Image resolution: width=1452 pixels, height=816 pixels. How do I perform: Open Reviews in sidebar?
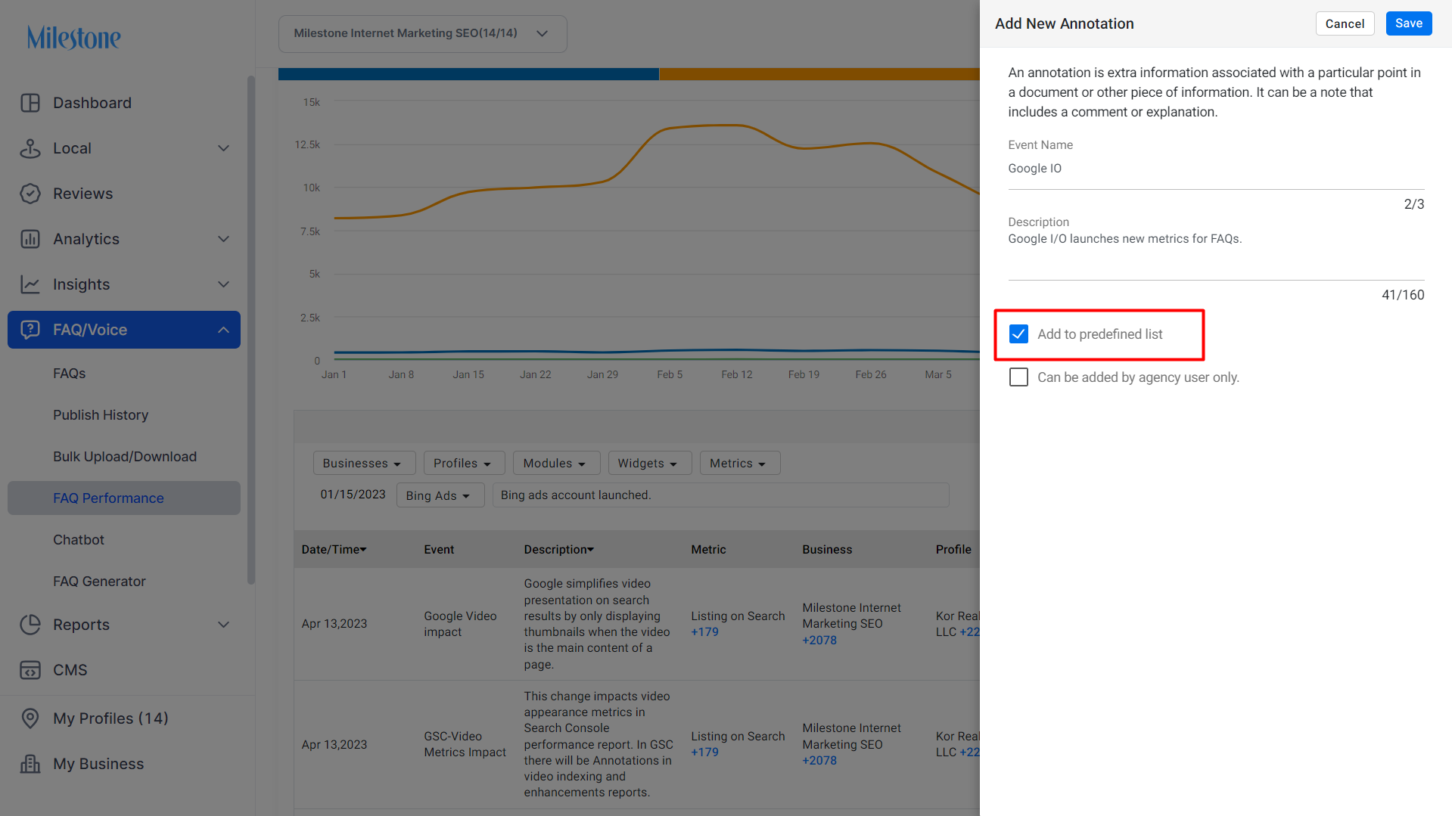83,194
